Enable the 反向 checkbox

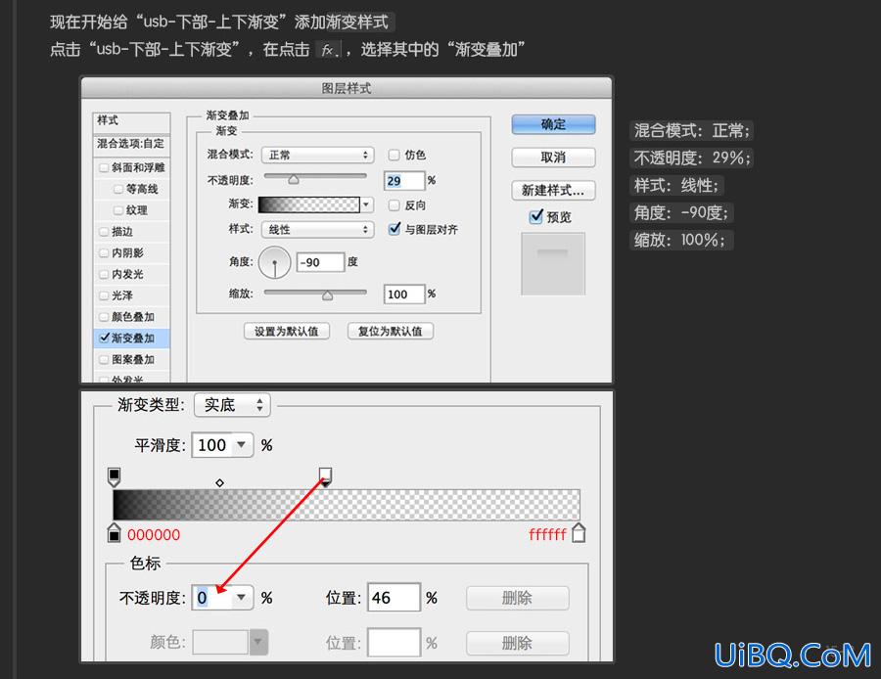point(394,205)
